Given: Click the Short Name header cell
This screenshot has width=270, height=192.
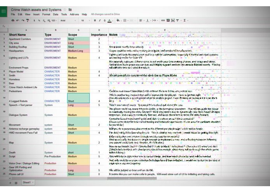Looking at the screenshot, I should (26, 35).
